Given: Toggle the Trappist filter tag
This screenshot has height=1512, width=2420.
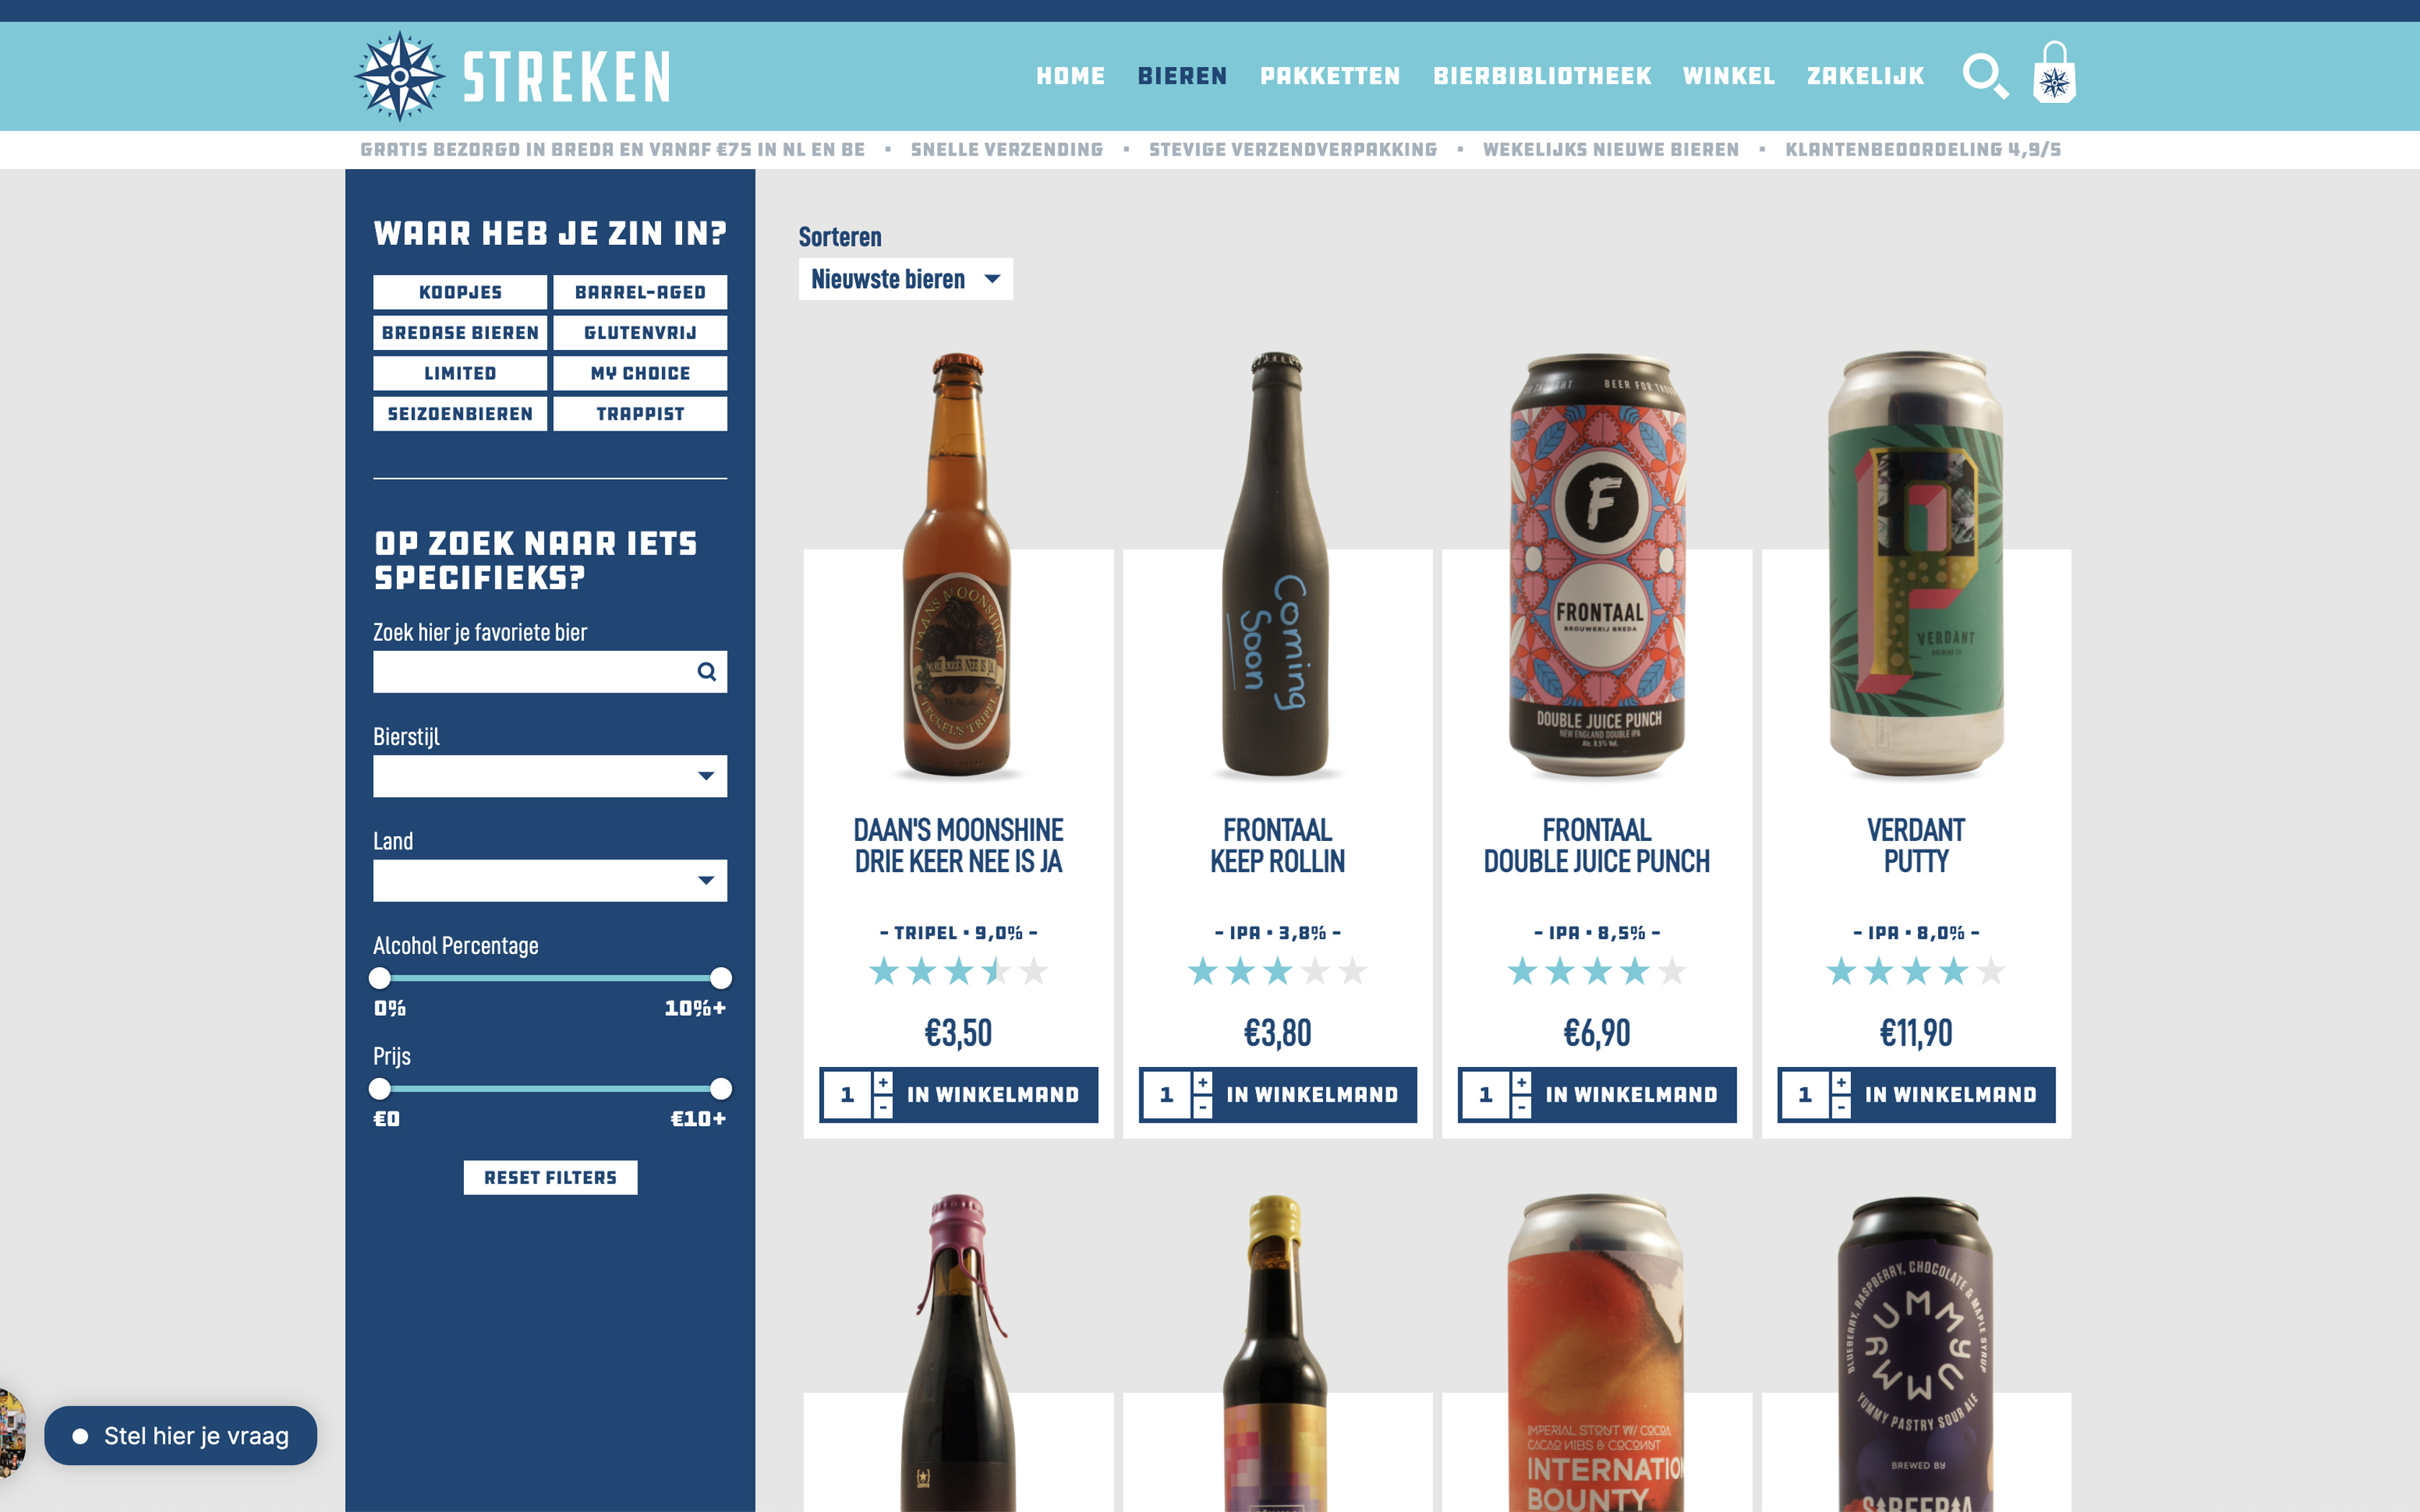Looking at the screenshot, I should pos(640,414).
